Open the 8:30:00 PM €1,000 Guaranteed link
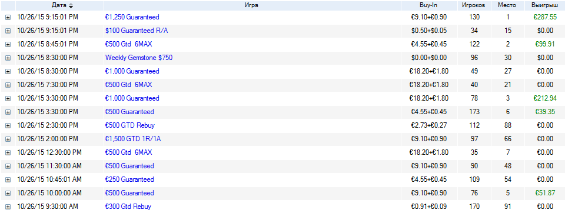This screenshot has height=213, width=565. 132,71
